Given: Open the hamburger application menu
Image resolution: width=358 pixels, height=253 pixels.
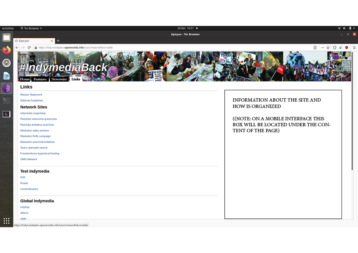Looking at the screenshot, I should [354, 48].
